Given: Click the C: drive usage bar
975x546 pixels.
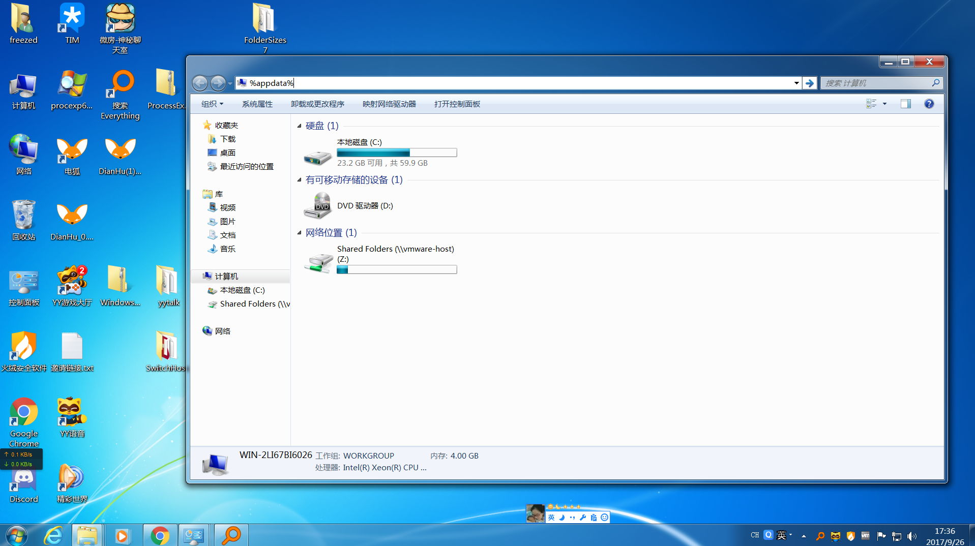Looking at the screenshot, I should [x=397, y=153].
